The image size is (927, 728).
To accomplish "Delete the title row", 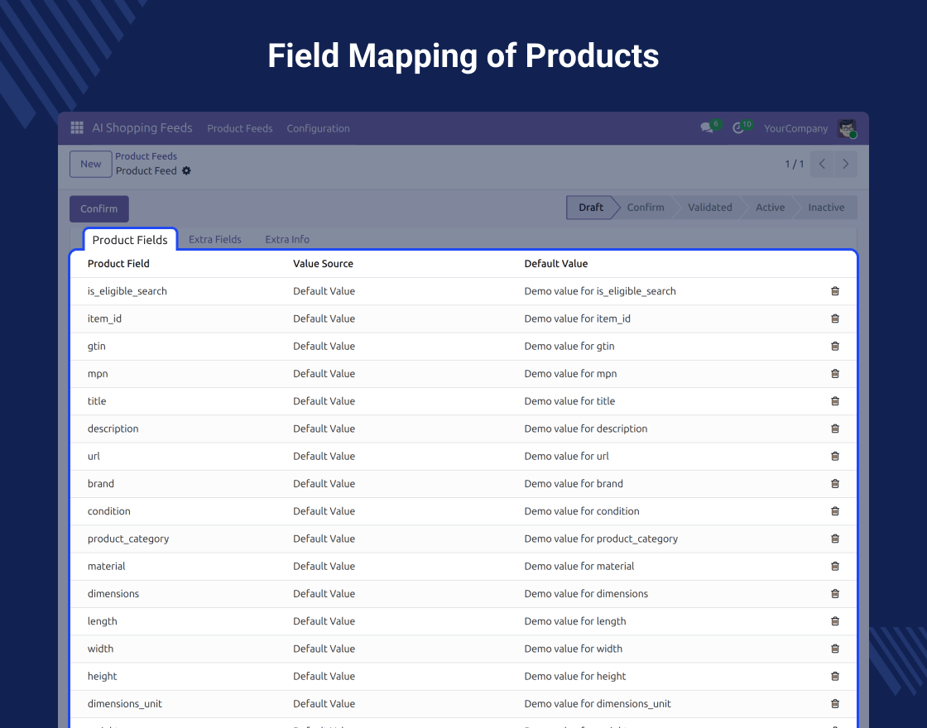I will [x=835, y=400].
